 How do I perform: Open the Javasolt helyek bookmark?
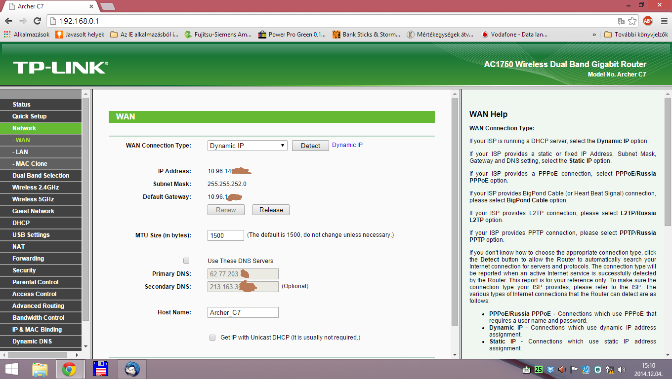pyautogui.click(x=80, y=35)
